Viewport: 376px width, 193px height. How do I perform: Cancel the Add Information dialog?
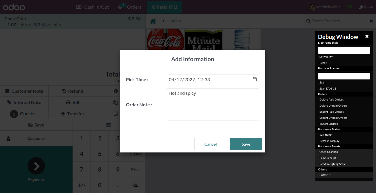(x=211, y=144)
